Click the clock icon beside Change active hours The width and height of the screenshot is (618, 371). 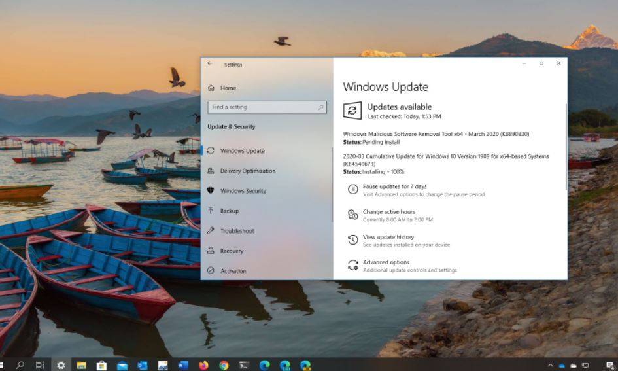(x=352, y=215)
